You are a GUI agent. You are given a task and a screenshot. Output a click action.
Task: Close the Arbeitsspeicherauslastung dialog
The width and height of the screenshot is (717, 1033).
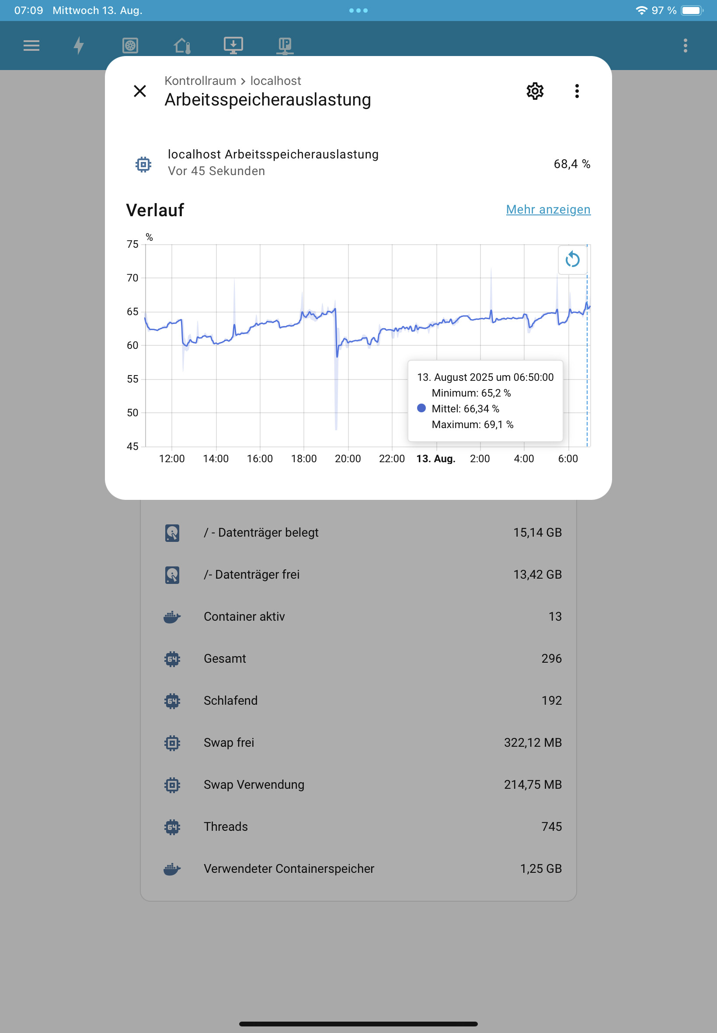[140, 91]
